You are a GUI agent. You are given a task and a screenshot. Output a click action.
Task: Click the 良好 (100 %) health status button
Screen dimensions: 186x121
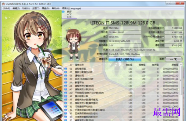tap(125, 59)
